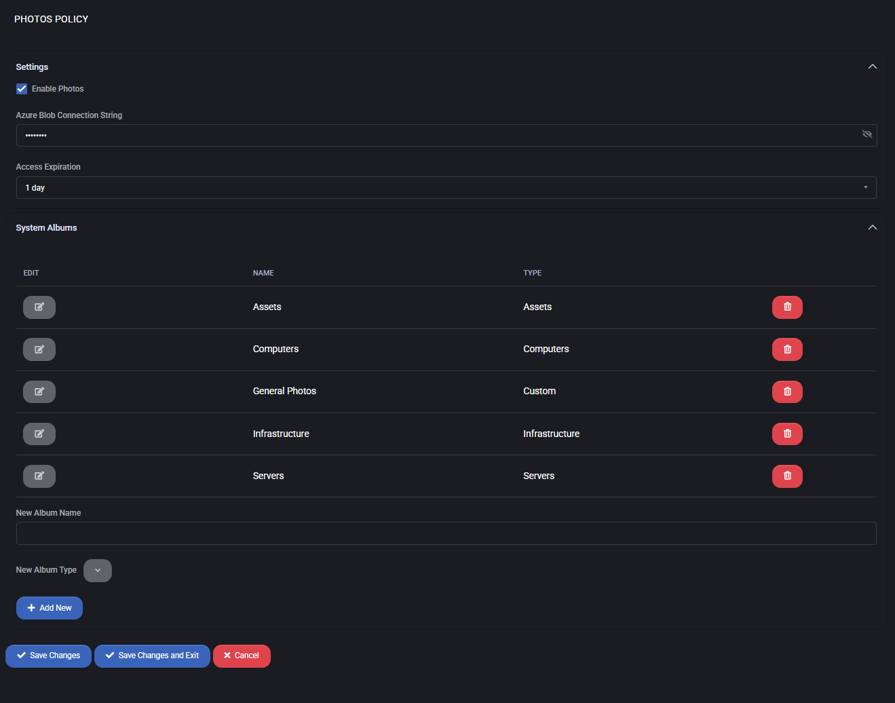Collapse the System Albums section
This screenshot has width=895, height=703.
[872, 227]
